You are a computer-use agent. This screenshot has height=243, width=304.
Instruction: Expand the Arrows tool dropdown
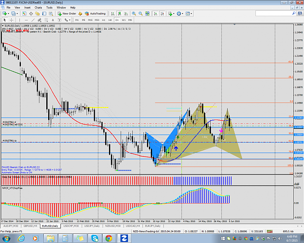[x=70, y=20]
